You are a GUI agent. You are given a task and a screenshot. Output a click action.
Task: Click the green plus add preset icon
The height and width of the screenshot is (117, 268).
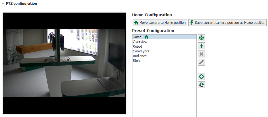point(201,77)
